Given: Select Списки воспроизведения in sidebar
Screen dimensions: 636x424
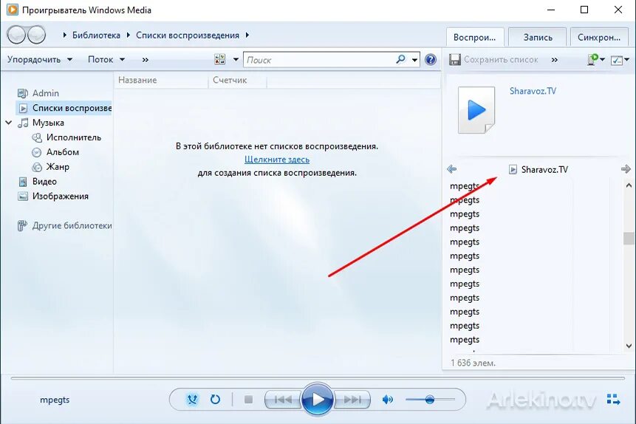Looking at the screenshot, I should pos(64,108).
